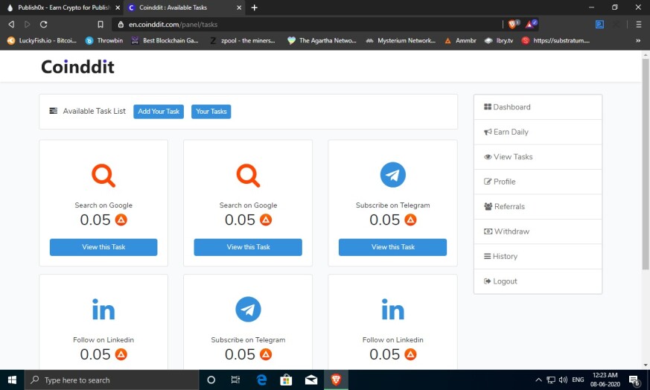The width and height of the screenshot is (650, 390).
Task: Click the page vertical scrollbar thumb
Action: (646, 164)
